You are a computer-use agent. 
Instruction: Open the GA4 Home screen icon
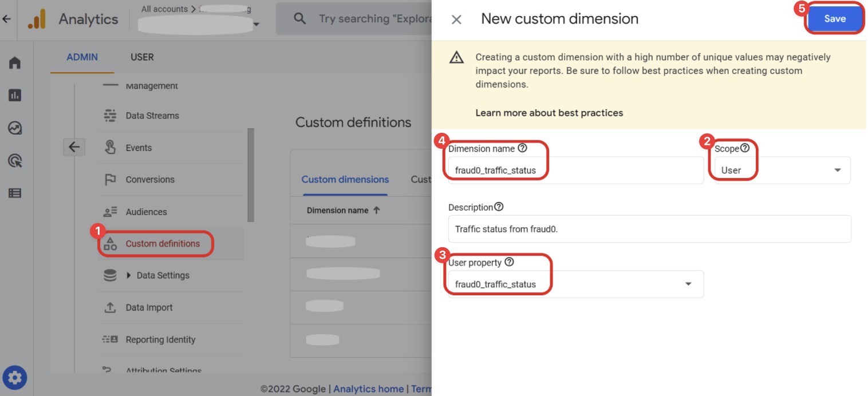15,62
